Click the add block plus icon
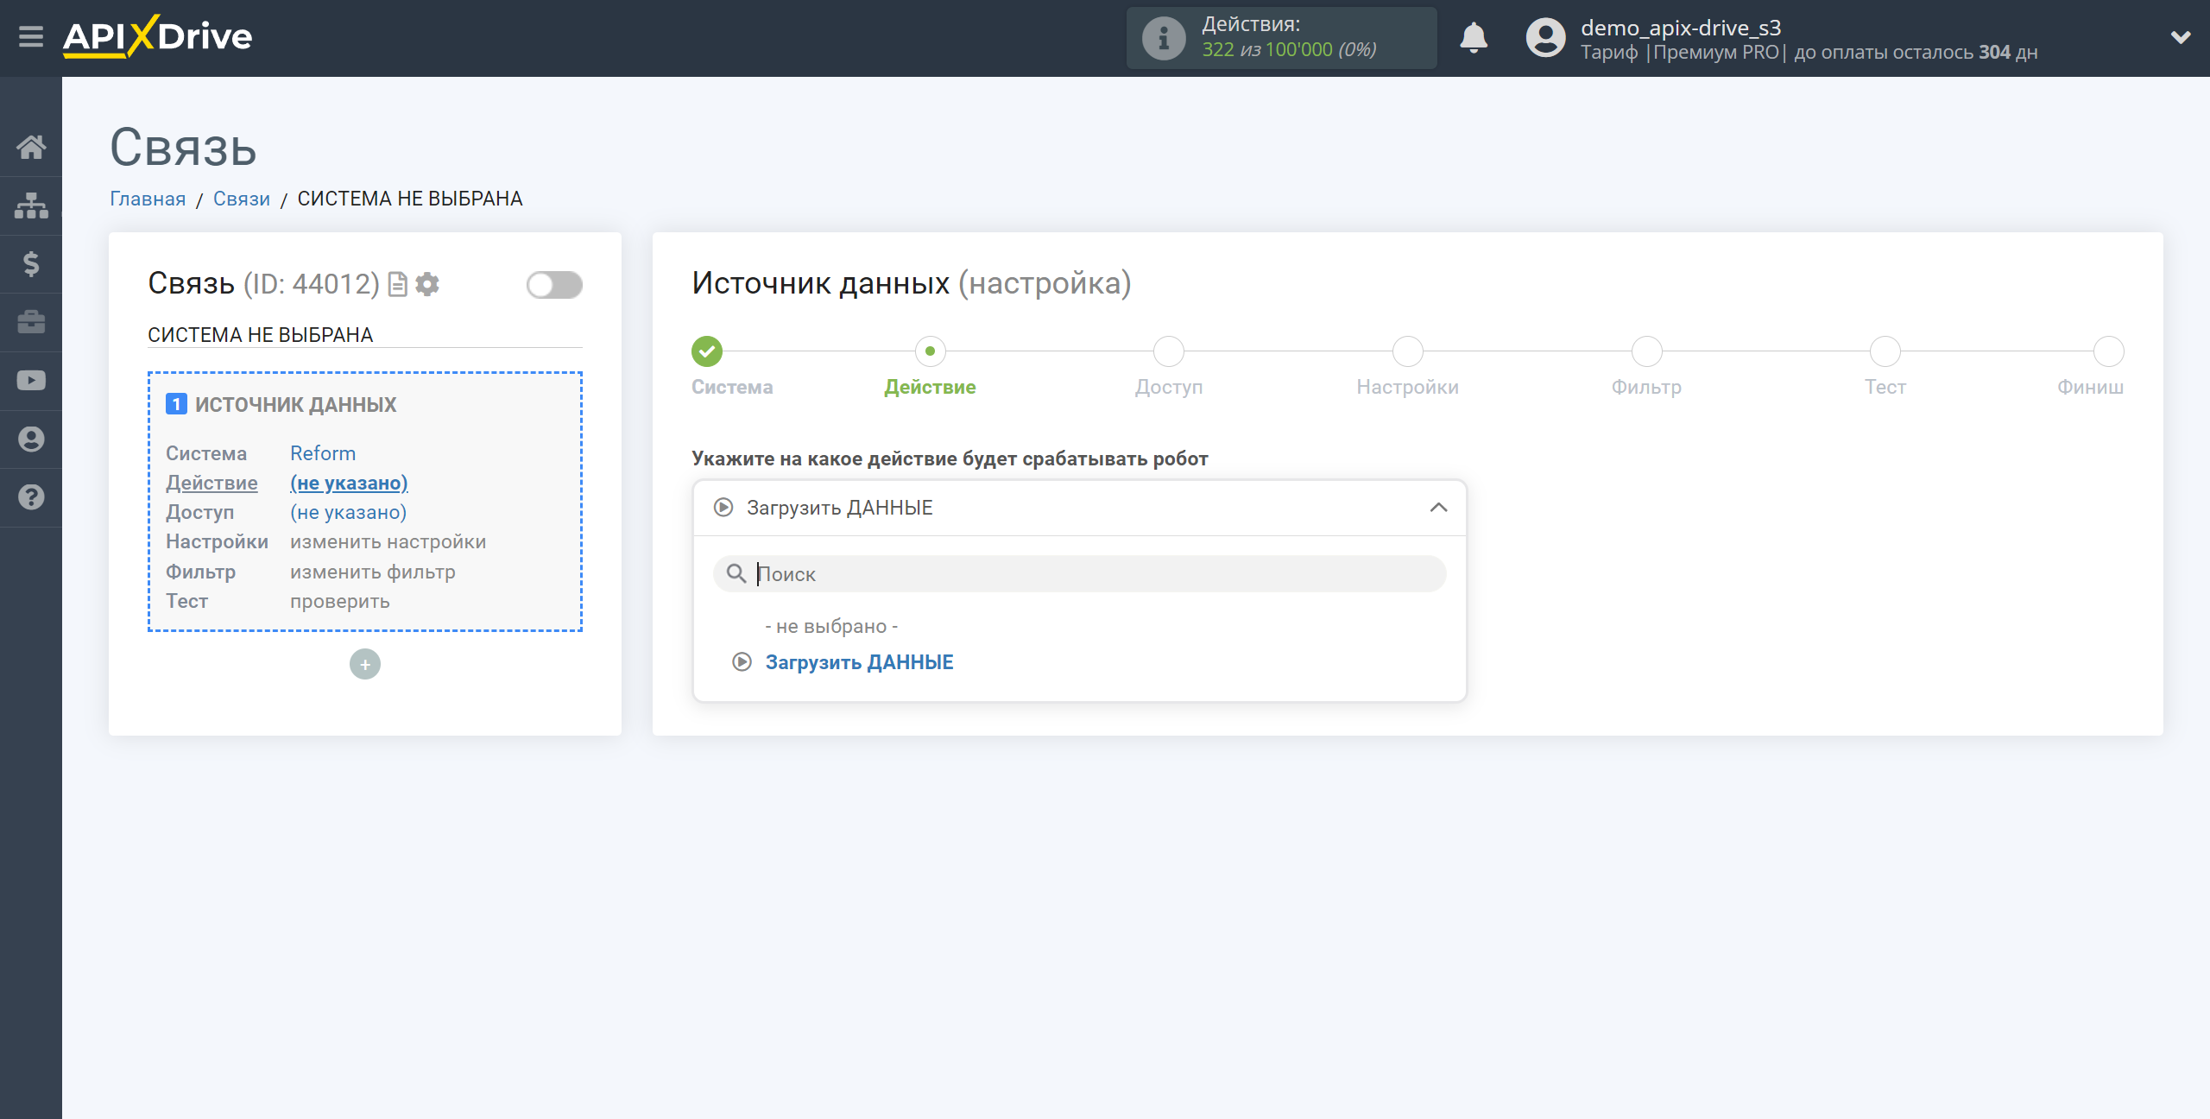The width and height of the screenshot is (2210, 1119). click(x=365, y=664)
